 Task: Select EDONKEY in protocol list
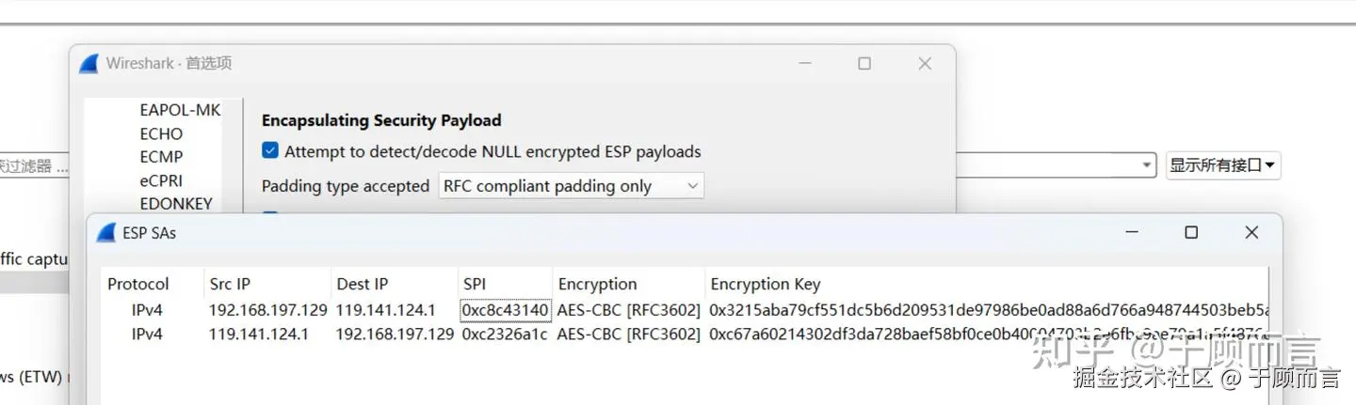coord(176,203)
